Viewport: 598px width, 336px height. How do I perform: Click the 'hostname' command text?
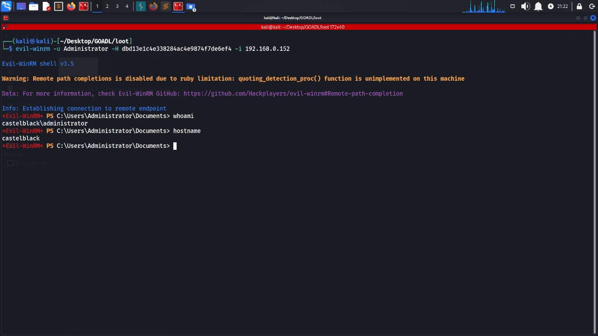(187, 131)
